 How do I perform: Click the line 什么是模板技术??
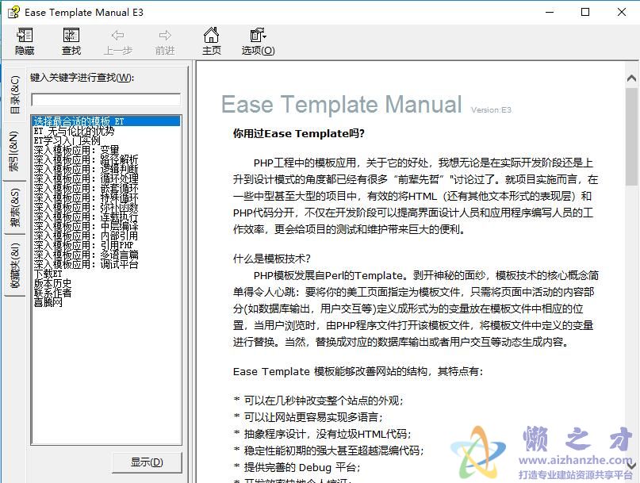(272, 259)
